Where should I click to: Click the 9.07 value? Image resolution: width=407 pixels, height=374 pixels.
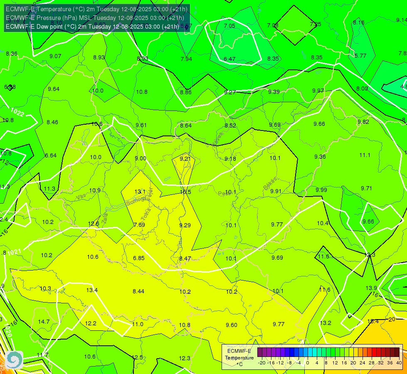(55, 56)
